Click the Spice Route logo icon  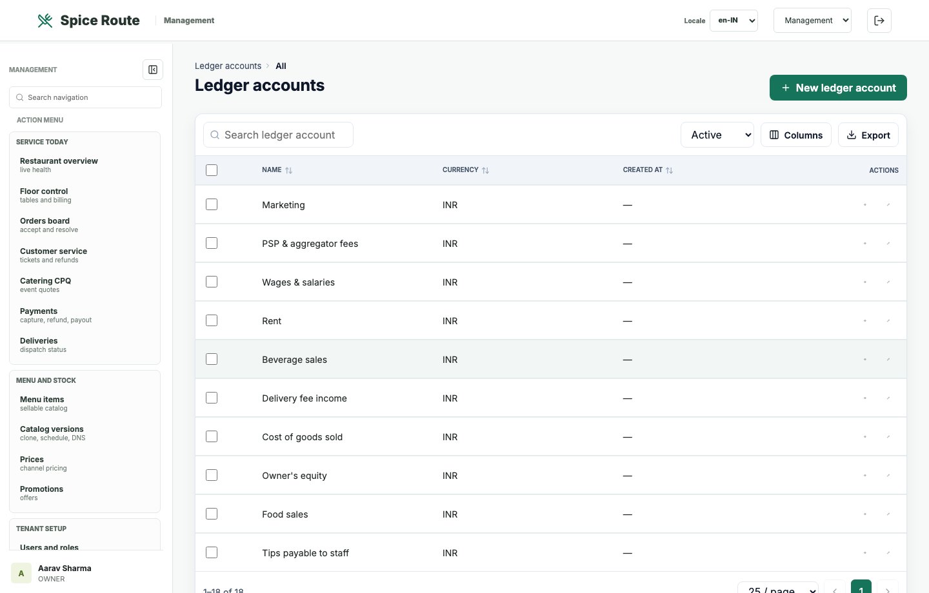coord(45,21)
